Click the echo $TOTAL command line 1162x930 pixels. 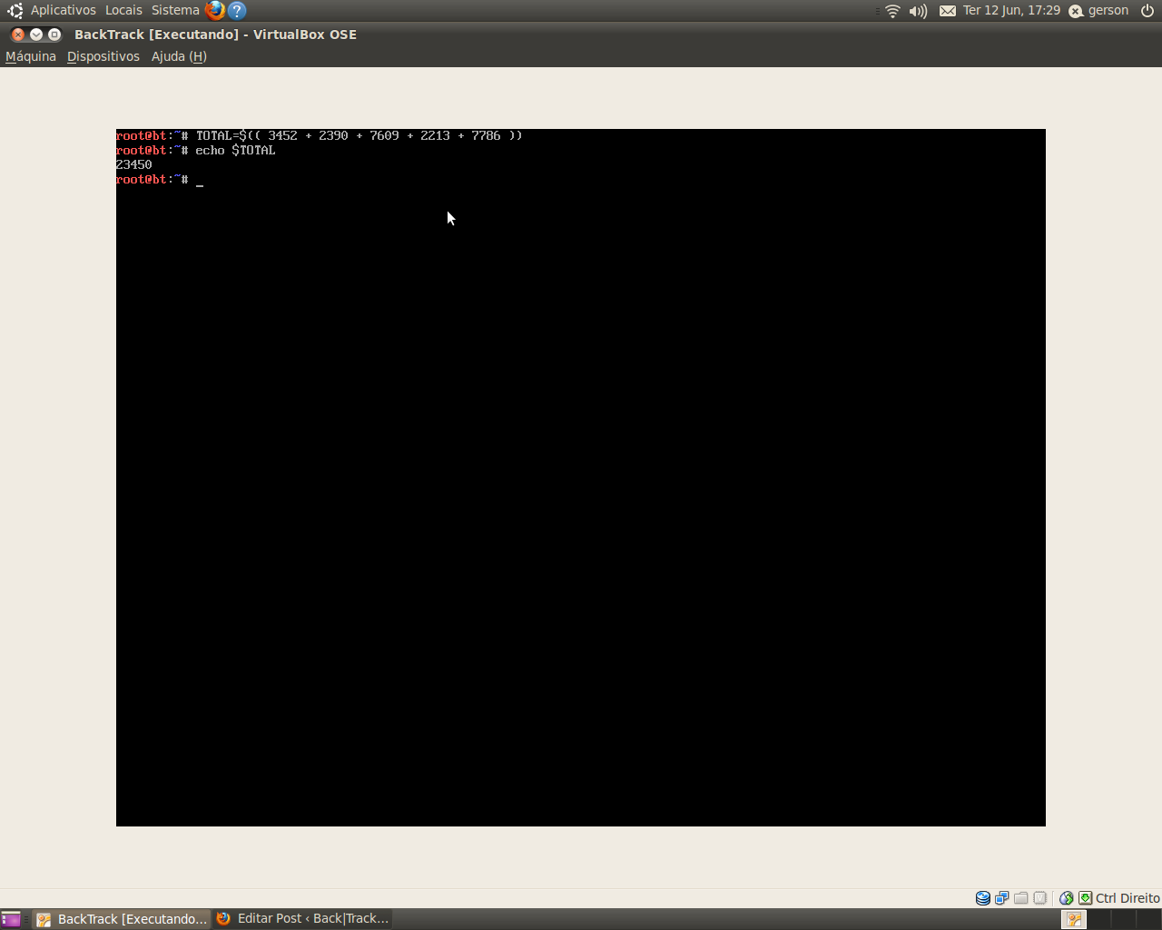[236, 150]
